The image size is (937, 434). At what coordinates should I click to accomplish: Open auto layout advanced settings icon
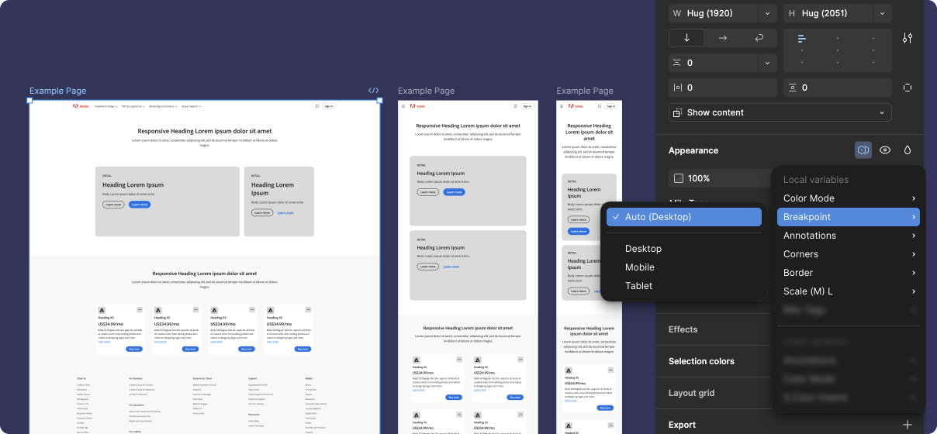tap(907, 38)
